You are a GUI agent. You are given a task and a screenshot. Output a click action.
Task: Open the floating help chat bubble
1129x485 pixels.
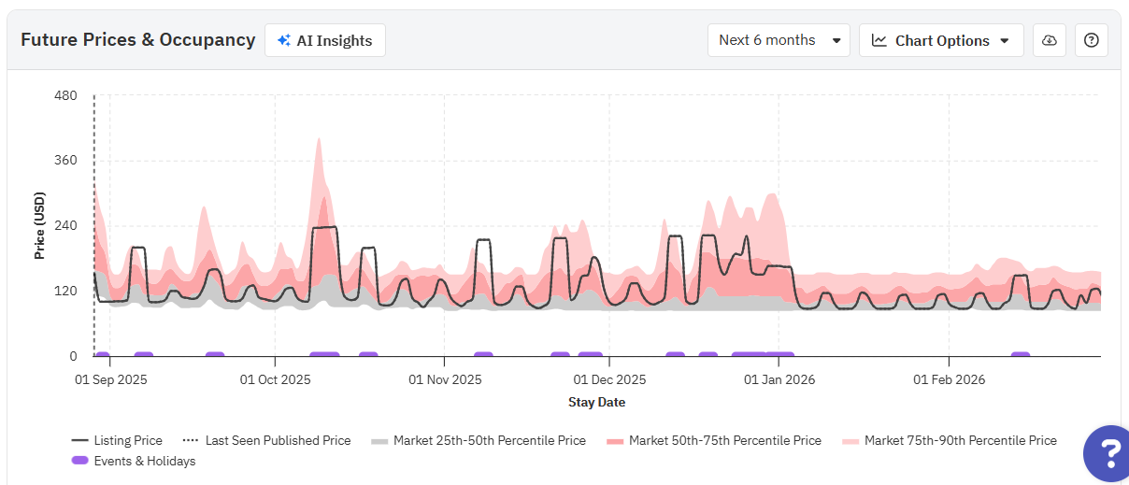click(x=1108, y=454)
